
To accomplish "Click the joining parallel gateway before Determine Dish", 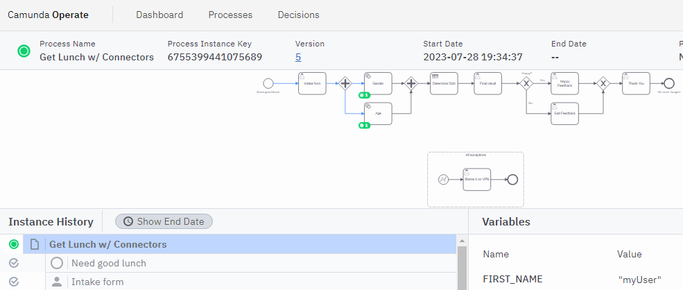I will [410, 83].
